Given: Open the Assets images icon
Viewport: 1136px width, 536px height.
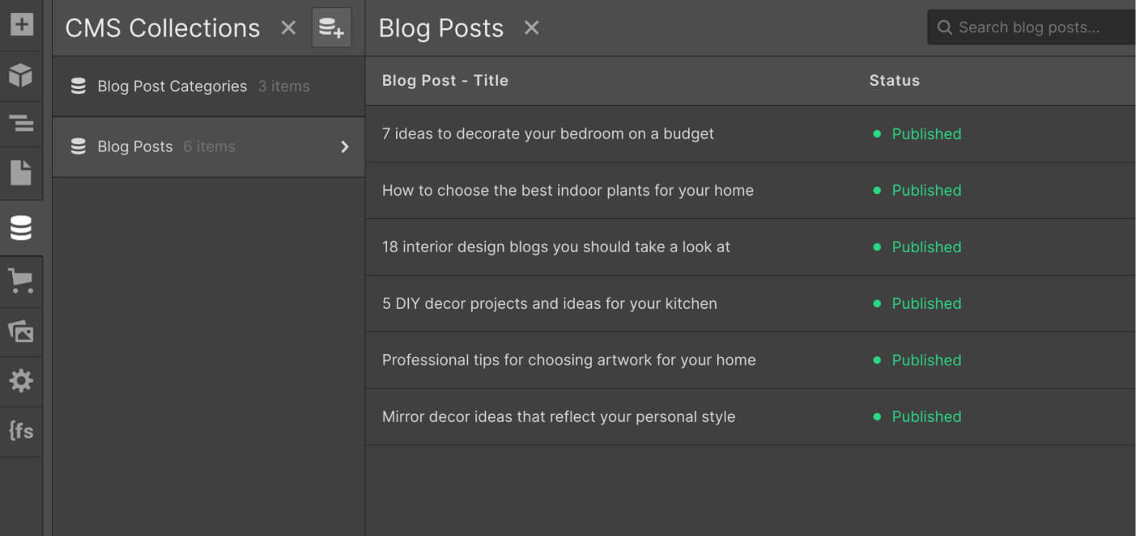Looking at the screenshot, I should [21, 331].
